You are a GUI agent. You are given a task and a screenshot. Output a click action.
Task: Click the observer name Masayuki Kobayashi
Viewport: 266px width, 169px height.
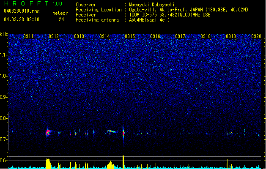coord(152,5)
